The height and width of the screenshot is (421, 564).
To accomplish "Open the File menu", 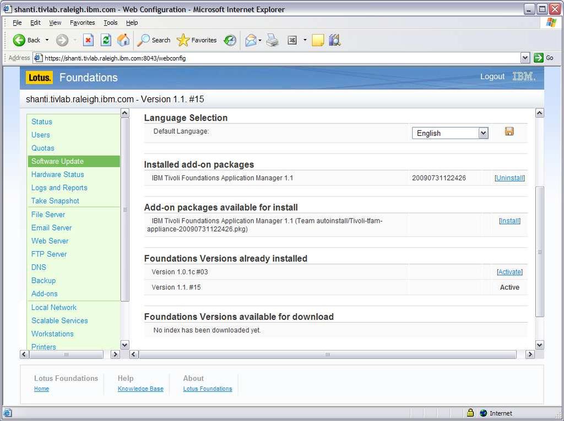I will pyautogui.click(x=17, y=23).
